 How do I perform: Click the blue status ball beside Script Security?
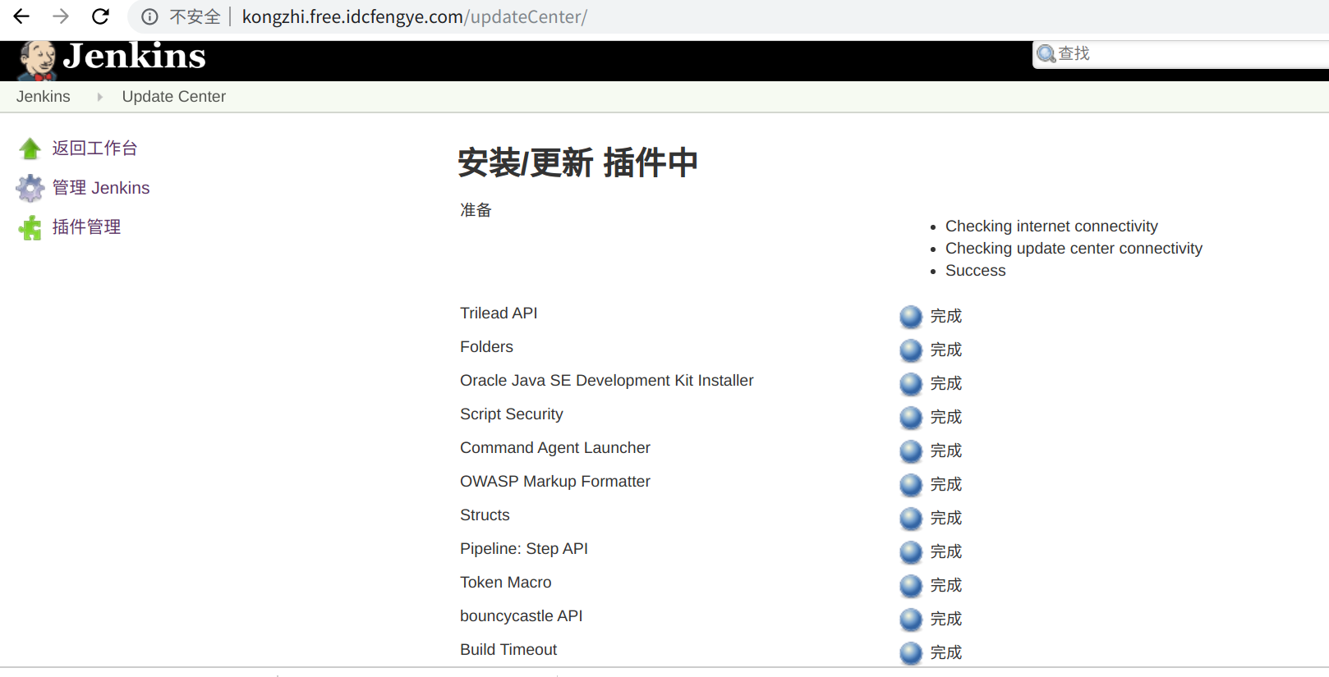(x=911, y=417)
